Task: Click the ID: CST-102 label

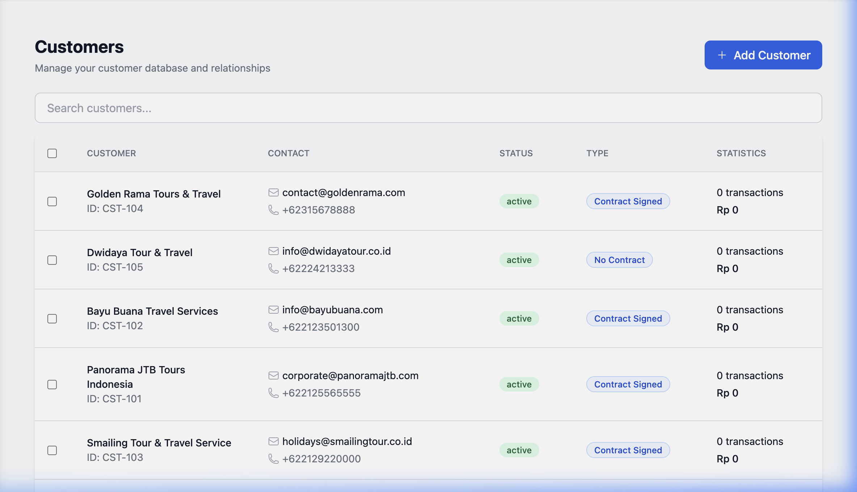Action: click(x=115, y=326)
